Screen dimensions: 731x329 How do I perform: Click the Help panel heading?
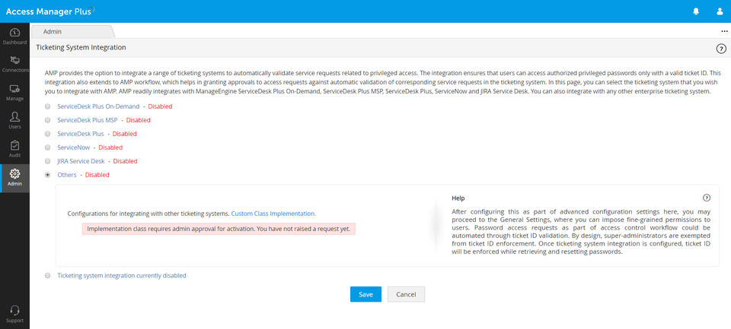(x=458, y=198)
